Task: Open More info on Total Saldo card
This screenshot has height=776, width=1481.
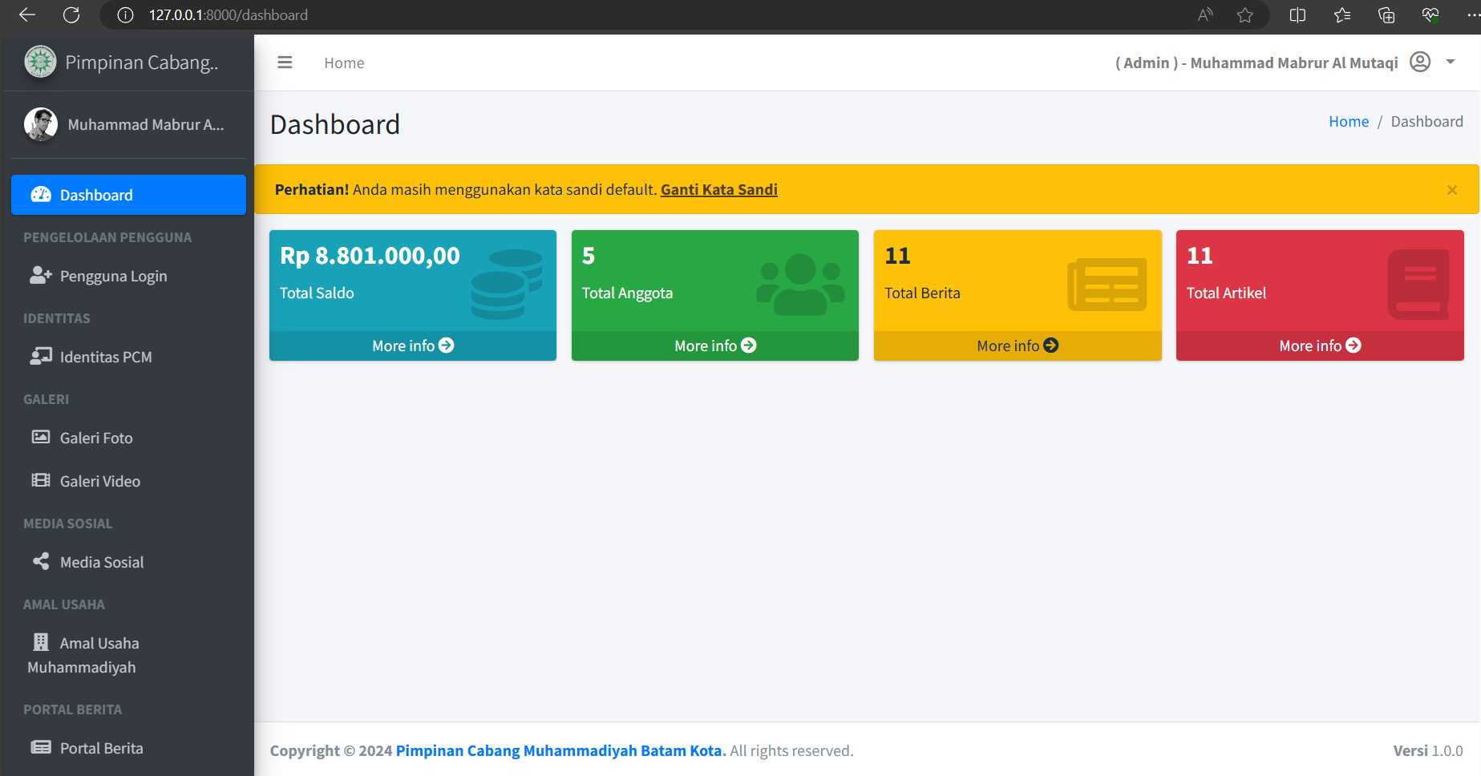Action: pos(413,346)
